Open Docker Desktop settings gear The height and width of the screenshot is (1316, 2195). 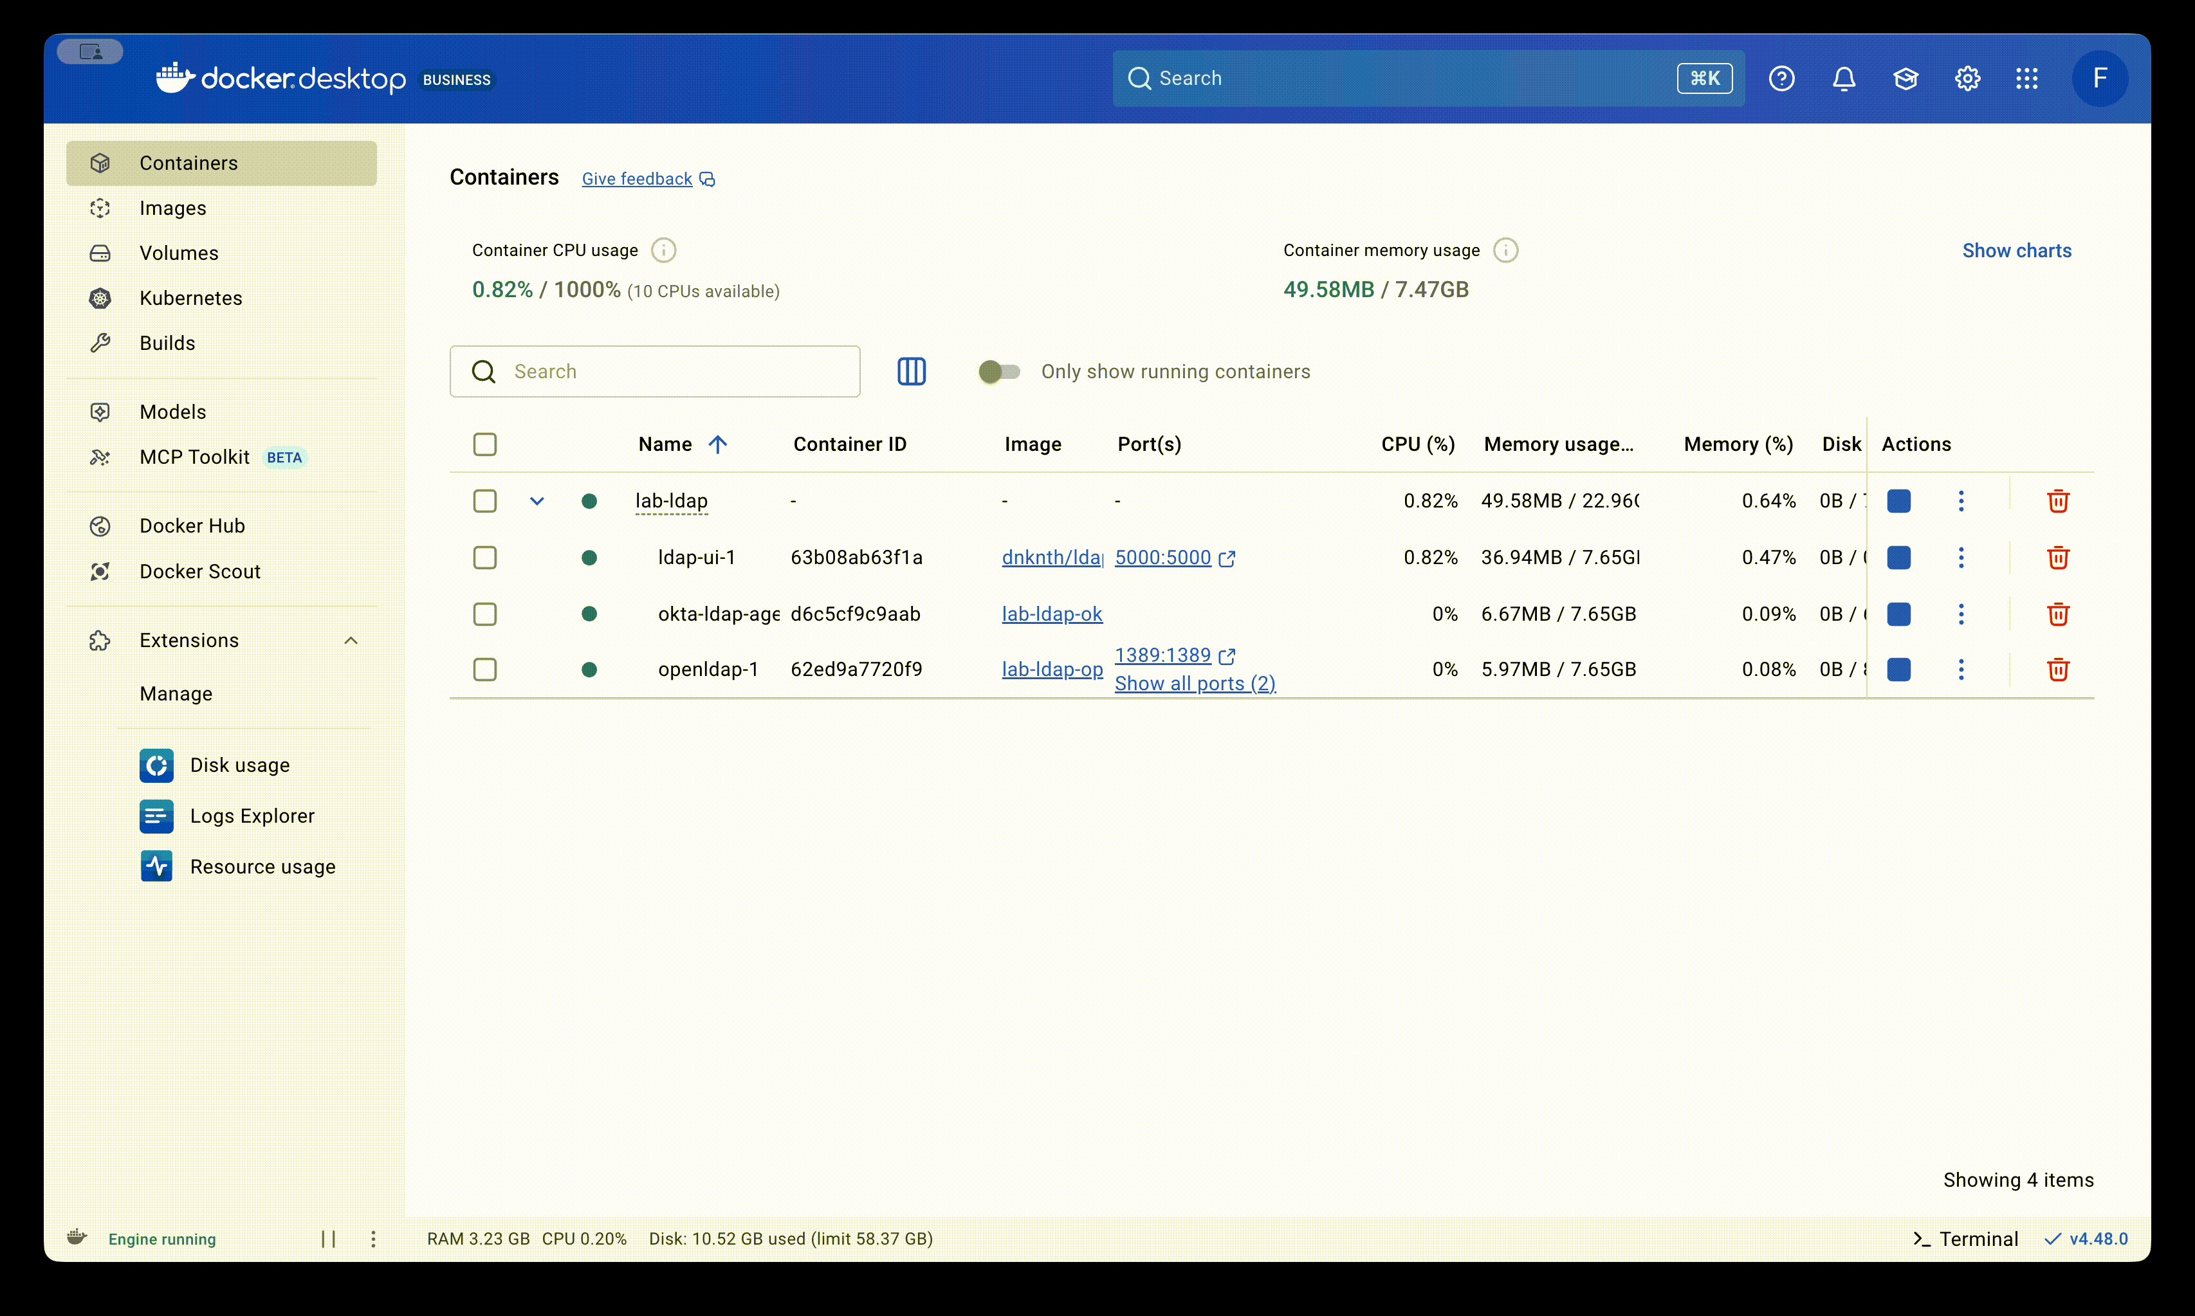[x=1967, y=78]
